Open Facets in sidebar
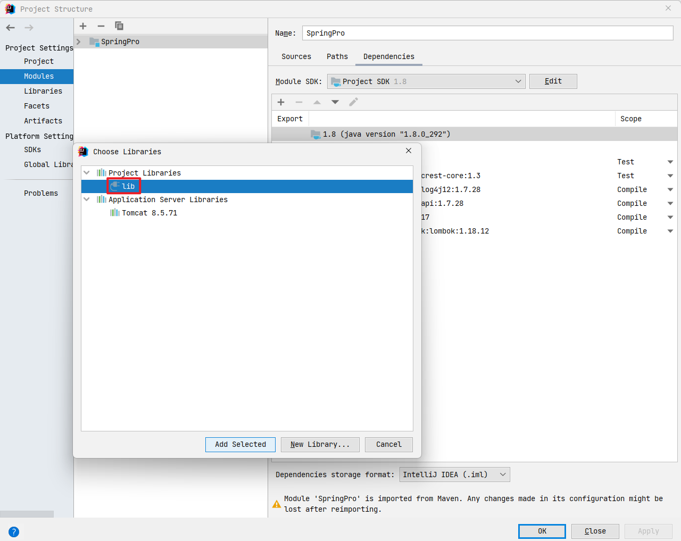Image resolution: width=681 pixels, height=541 pixels. click(37, 106)
